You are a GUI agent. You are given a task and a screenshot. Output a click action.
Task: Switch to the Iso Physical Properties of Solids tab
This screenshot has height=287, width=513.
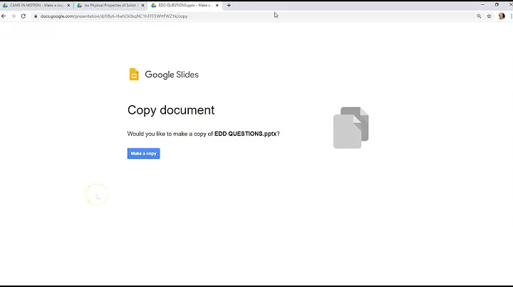(110, 5)
